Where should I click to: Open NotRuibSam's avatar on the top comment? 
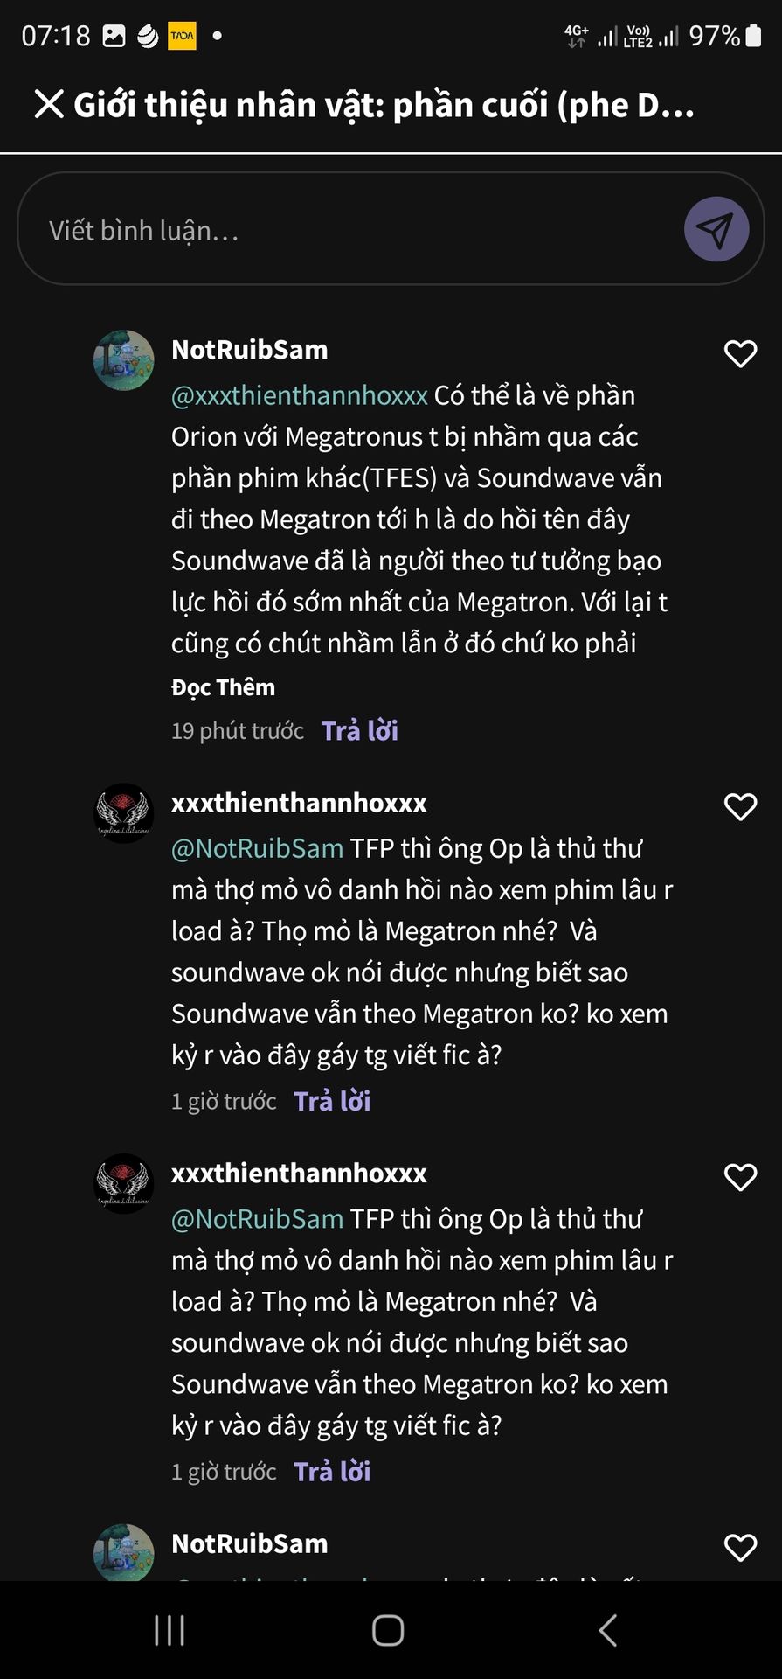click(x=124, y=359)
